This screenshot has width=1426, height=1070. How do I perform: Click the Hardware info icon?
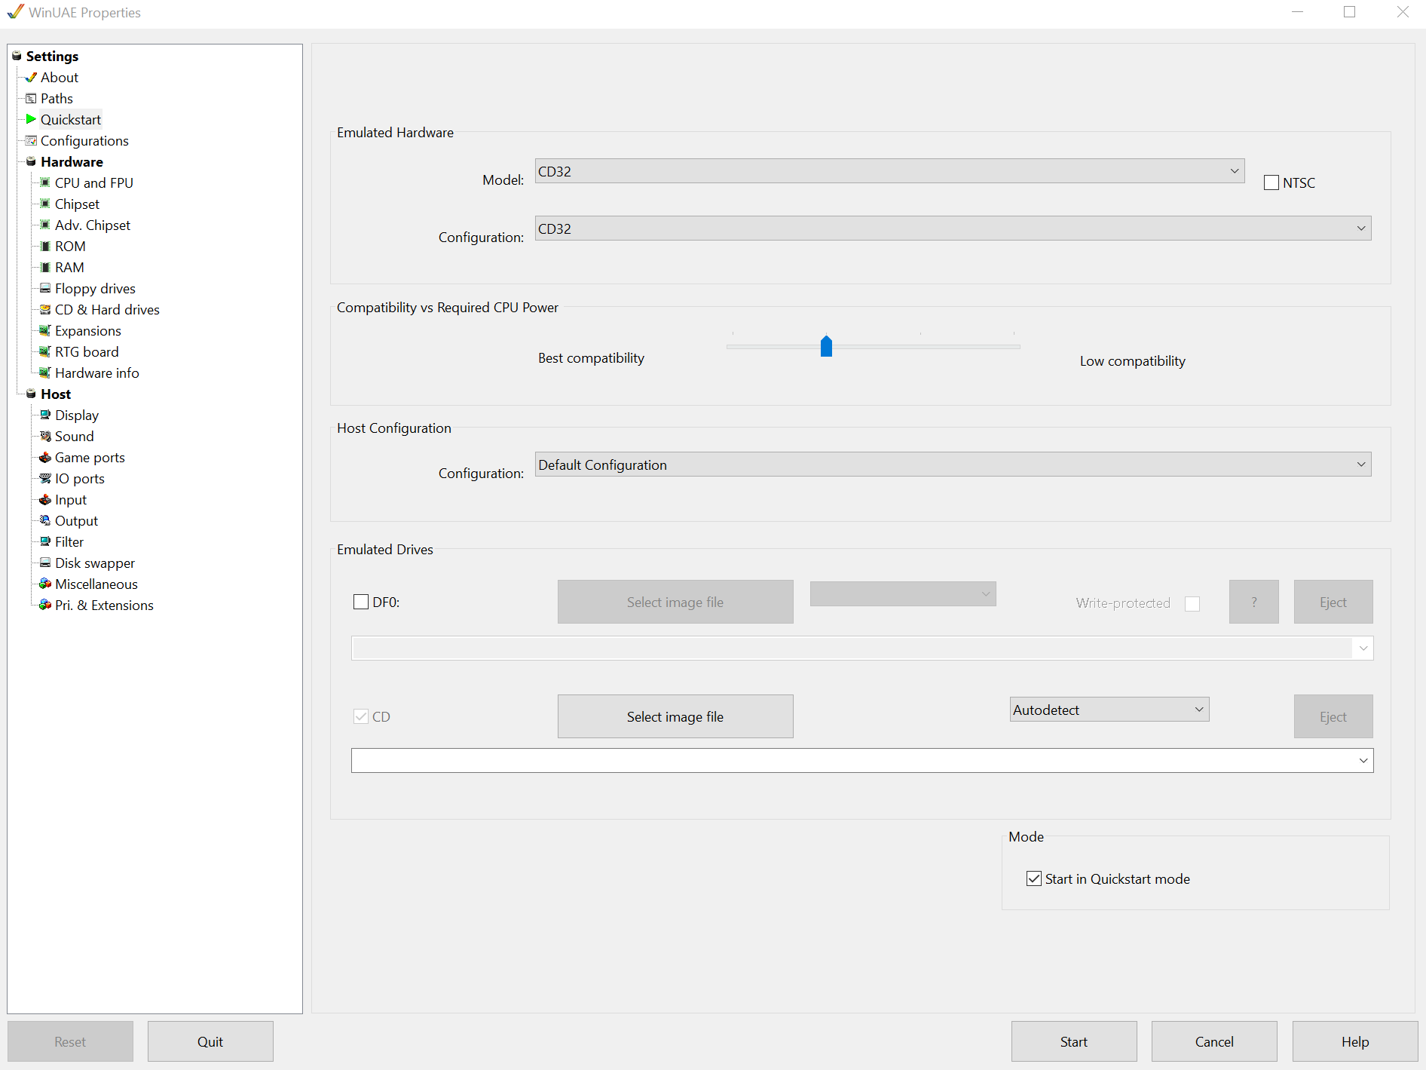pyautogui.click(x=45, y=373)
